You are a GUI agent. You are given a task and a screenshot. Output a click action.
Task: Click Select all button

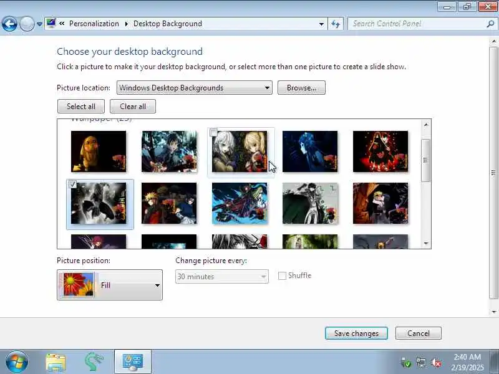[81, 106]
